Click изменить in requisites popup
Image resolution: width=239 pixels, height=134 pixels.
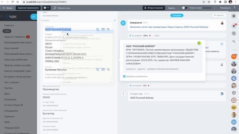pos(131,69)
